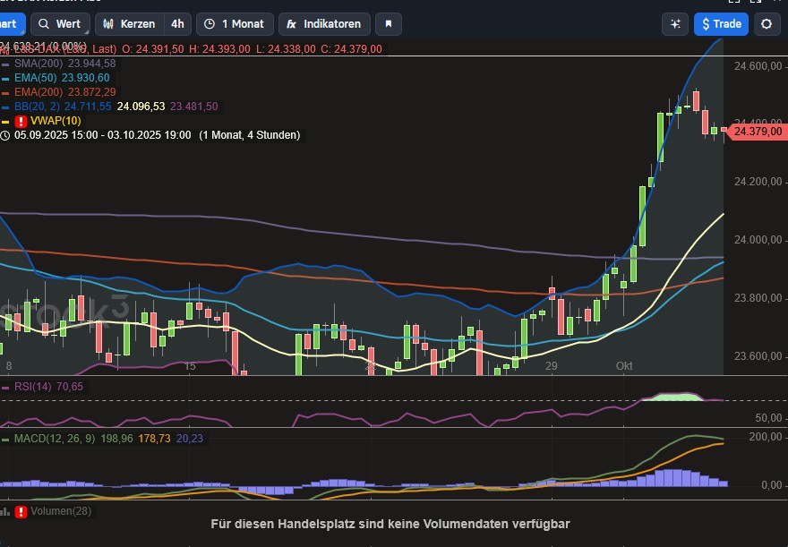Open the settings gear icon
Image resolution: width=788 pixels, height=547 pixels.
click(x=767, y=24)
